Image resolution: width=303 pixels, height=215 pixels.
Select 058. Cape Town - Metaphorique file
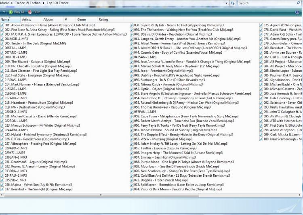[x=184, y=117]
